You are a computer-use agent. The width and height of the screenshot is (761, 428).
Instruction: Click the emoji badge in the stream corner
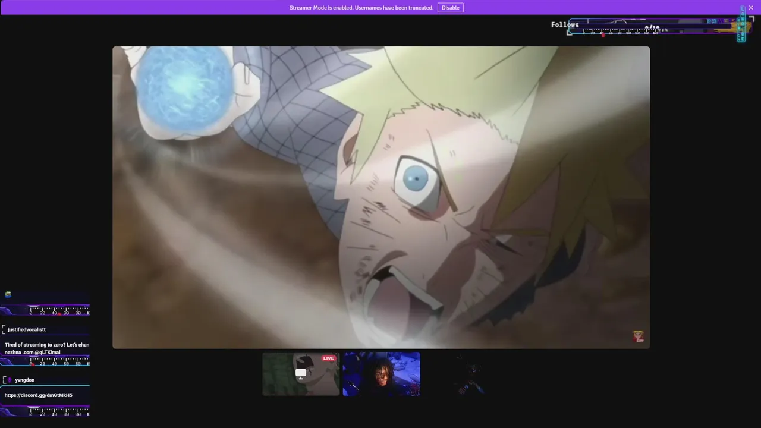(639, 336)
